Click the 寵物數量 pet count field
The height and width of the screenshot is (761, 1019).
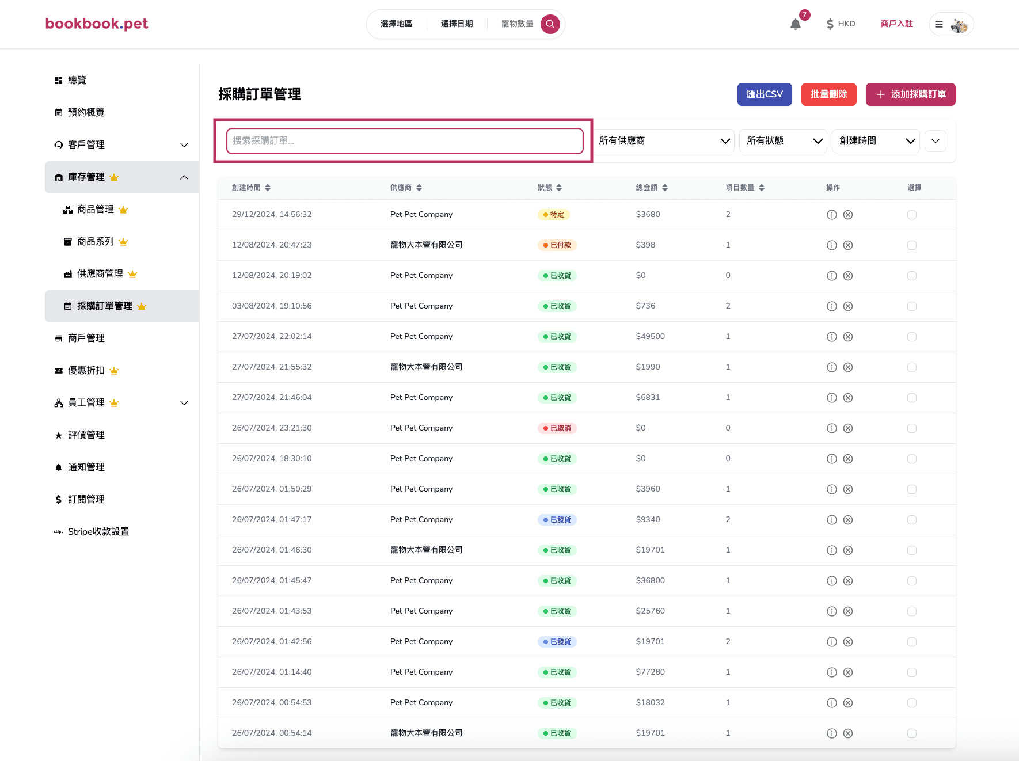517,24
